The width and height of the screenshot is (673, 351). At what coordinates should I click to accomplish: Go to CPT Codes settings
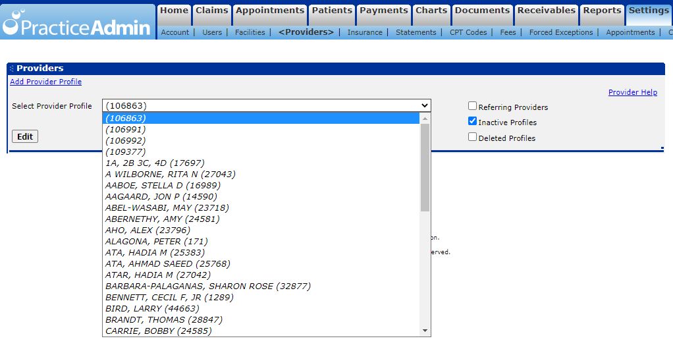click(x=468, y=32)
